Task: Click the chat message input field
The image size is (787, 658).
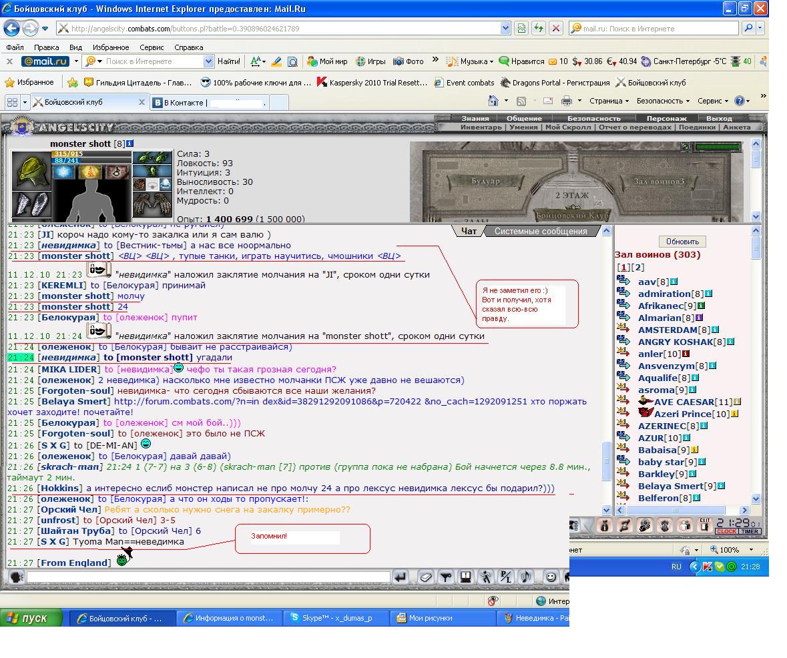Action: coord(208,577)
